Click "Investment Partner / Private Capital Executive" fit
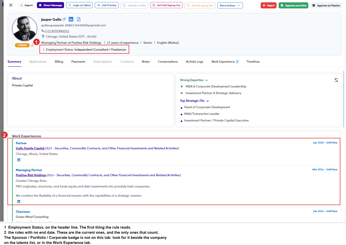The height and width of the screenshot is (245, 346). 216,120
